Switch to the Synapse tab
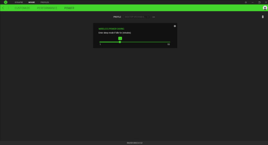This screenshot has width=268, height=145. click(19, 2)
